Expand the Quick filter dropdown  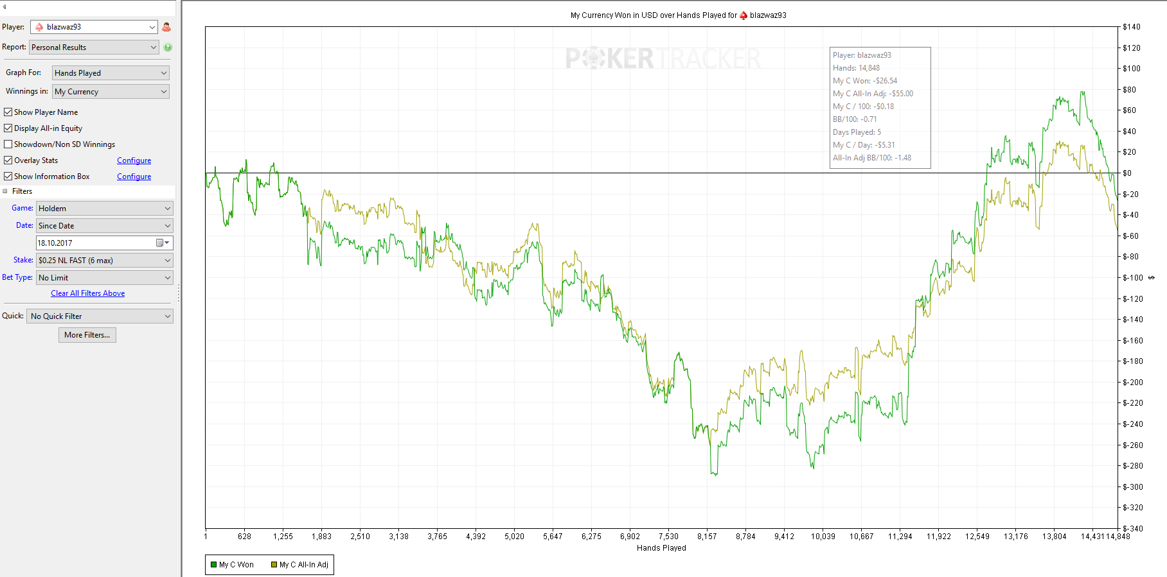coord(100,316)
